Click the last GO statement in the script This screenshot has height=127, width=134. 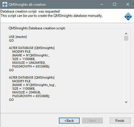click(x=11, y=100)
